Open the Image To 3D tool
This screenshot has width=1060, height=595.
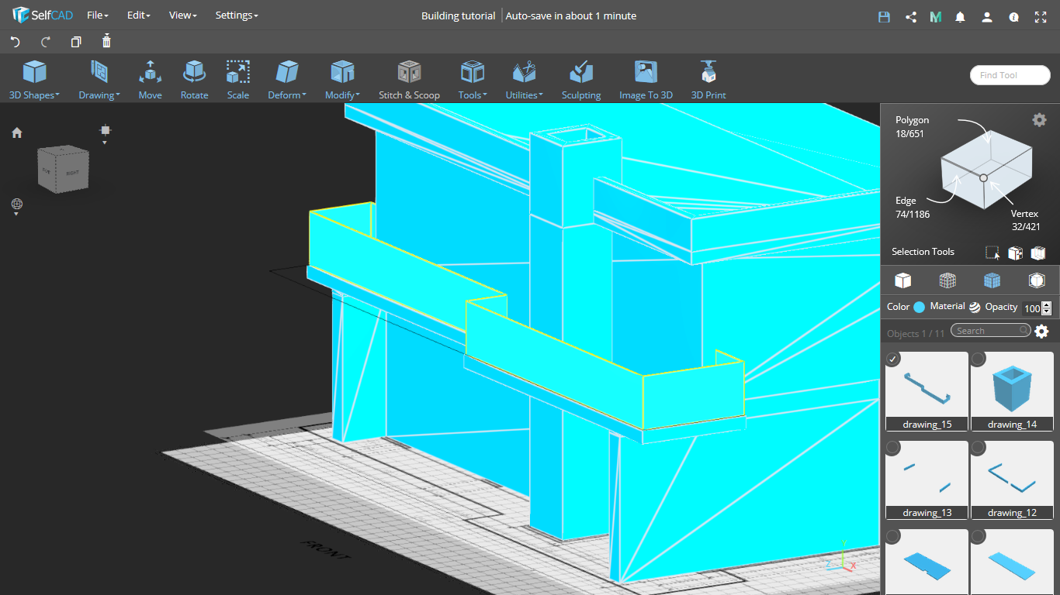(646, 81)
